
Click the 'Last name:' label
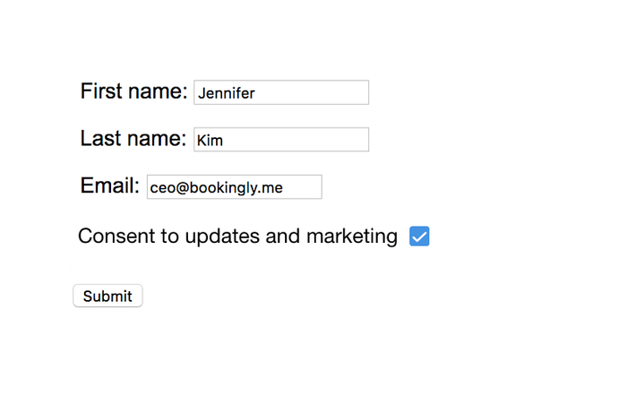click(133, 138)
